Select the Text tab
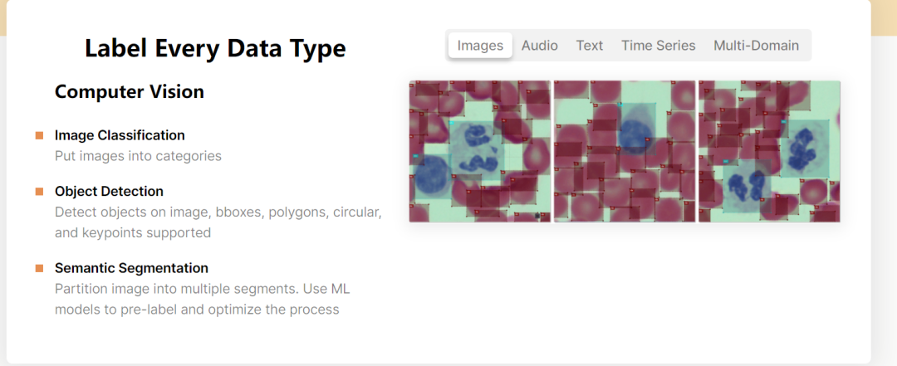 590,46
